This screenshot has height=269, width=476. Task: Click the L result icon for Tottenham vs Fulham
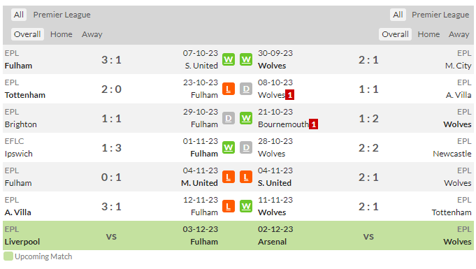[229, 89]
